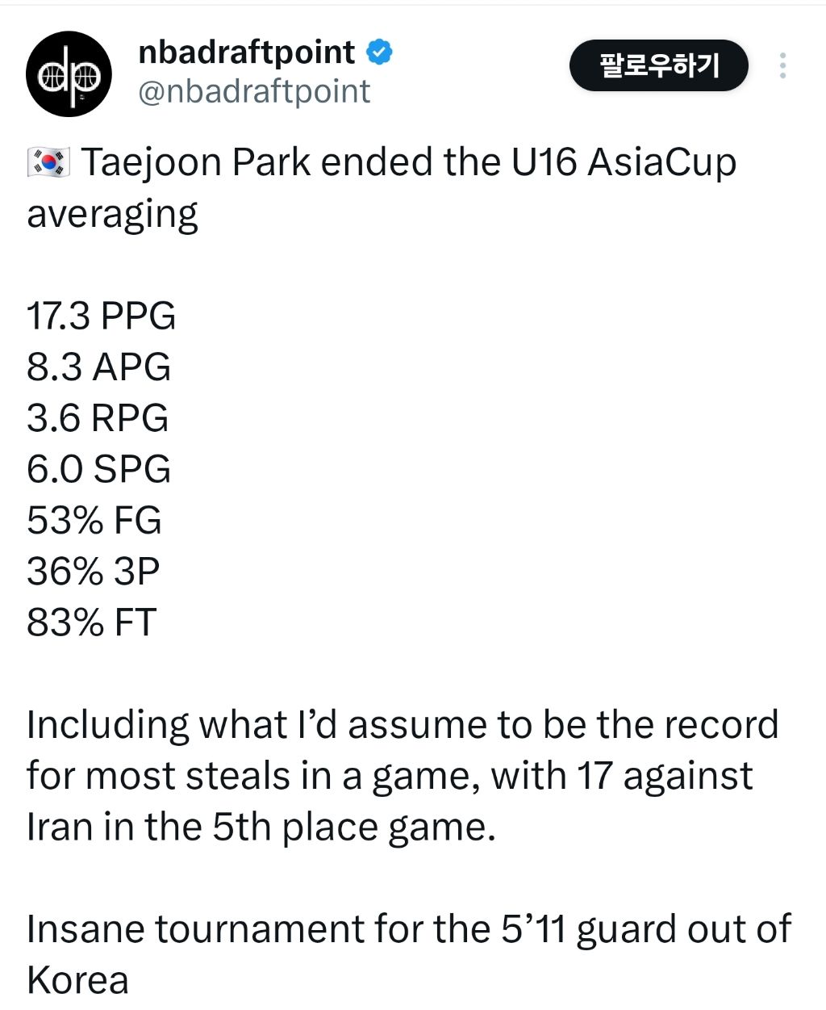Tap the 팔로우하기 follow button

pyautogui.click(x=658, y=65)
